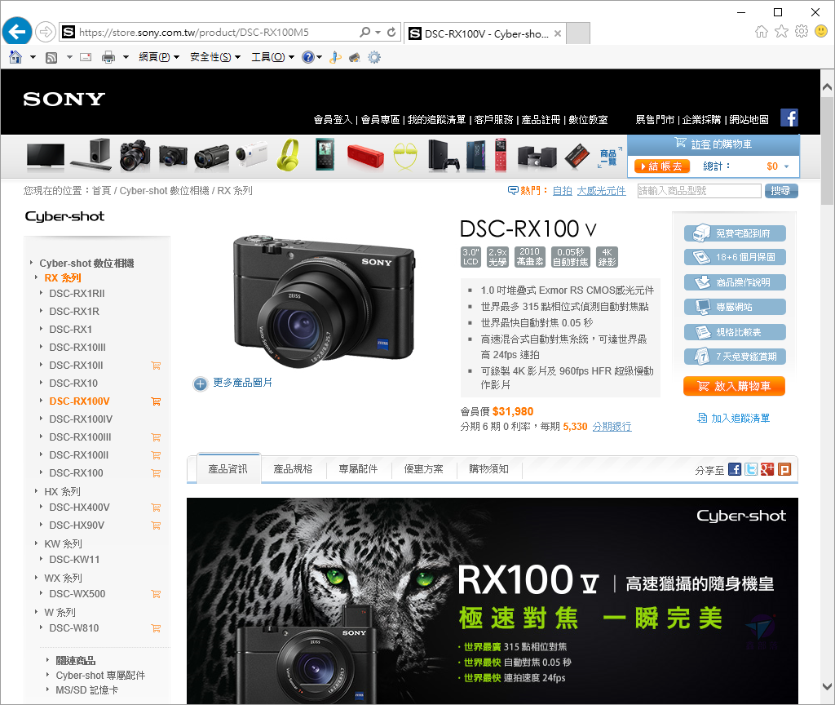Select the red wireless speaker category icon

(x=365, y=156)
